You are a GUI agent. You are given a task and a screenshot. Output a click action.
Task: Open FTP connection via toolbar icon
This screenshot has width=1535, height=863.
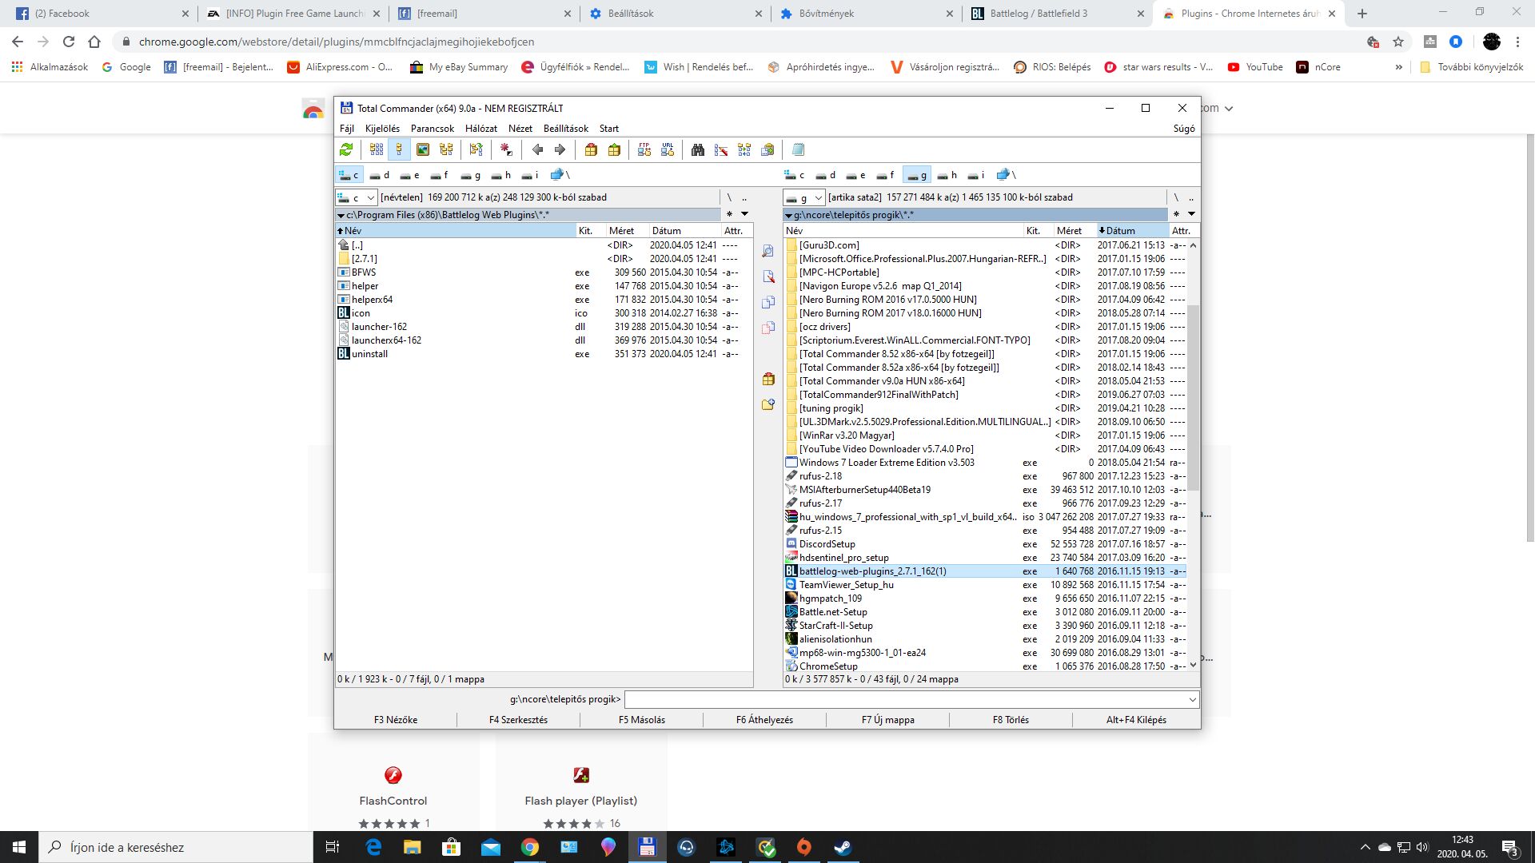click(x=644, y=149)
